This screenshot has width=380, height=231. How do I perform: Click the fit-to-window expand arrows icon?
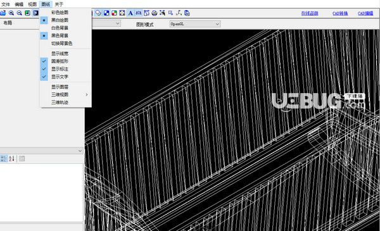[x=122, y=13]
